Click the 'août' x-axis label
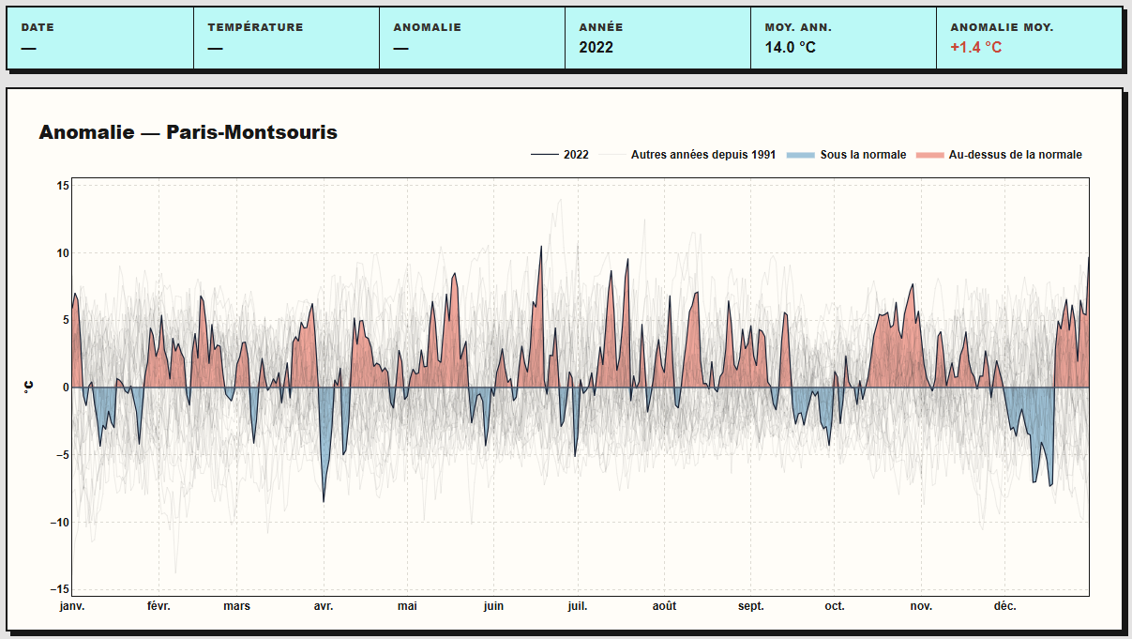Image resolution: width=1132 pixels, height=639 pixels. (x=664, y=606)
